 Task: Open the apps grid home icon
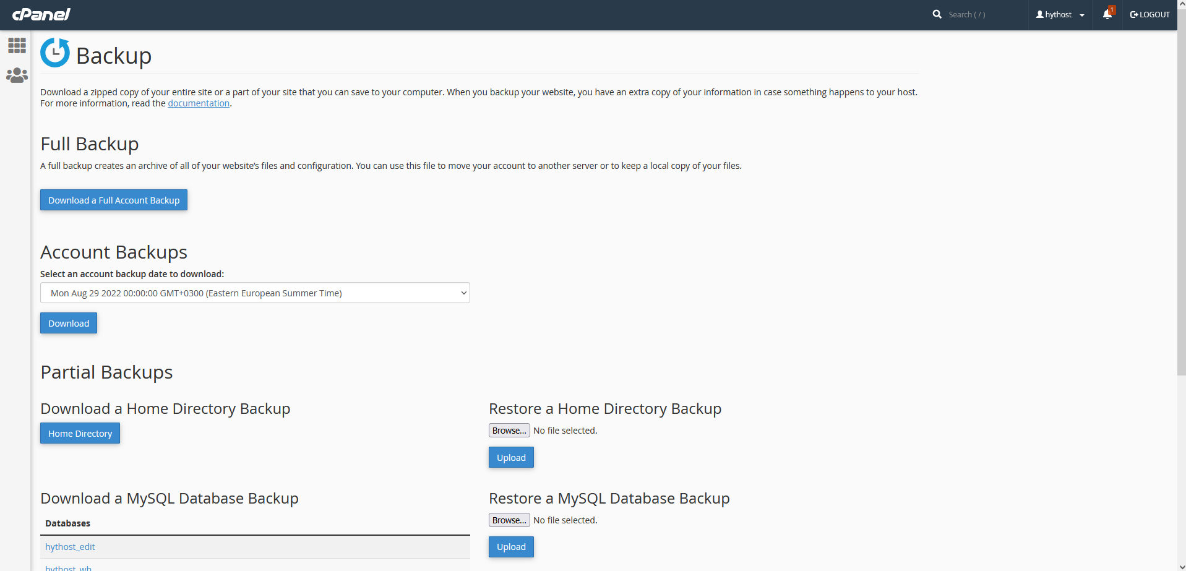(17, 45)
